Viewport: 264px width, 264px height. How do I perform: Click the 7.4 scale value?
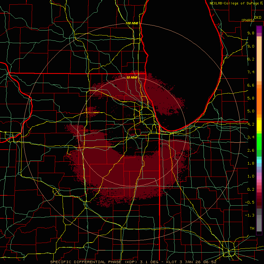(251, 72)
